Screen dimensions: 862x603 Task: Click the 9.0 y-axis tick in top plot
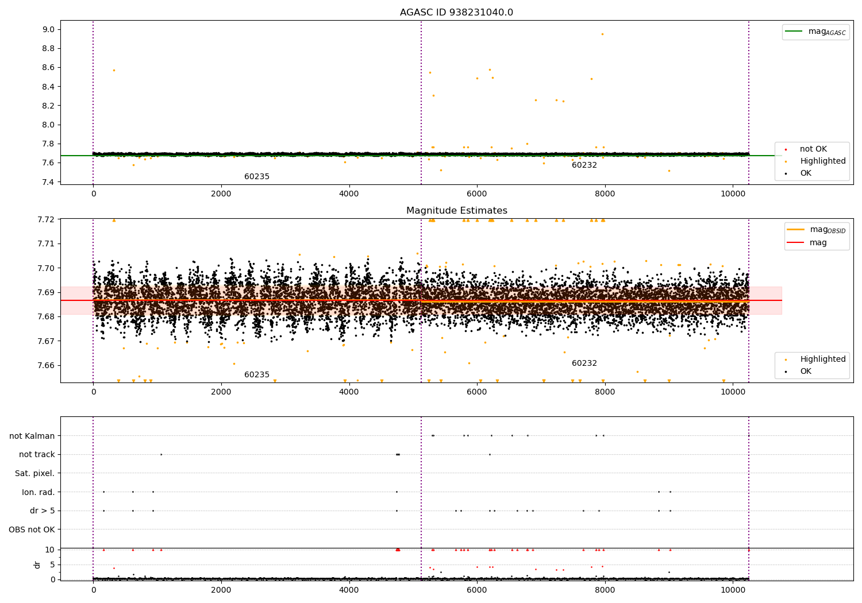[x=48, y=30]
